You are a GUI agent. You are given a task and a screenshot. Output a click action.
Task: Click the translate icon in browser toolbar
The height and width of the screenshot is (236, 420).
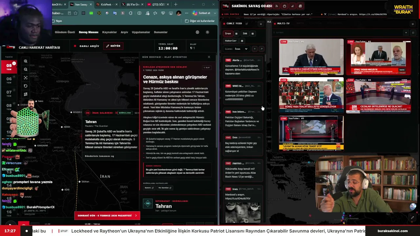[x=115, y=13]
